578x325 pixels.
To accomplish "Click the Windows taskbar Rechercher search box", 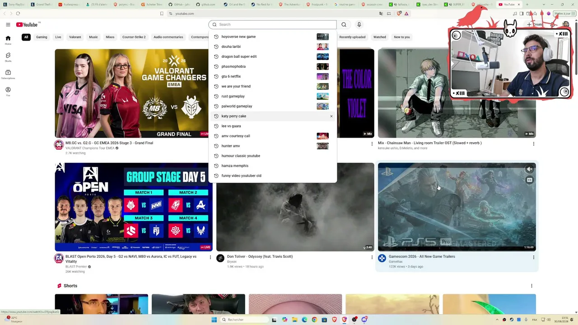I will (x=244, y=320).
